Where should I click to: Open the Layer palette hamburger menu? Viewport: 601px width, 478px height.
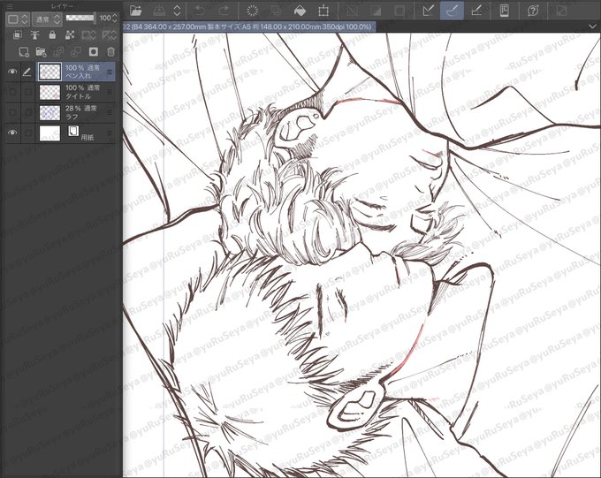click(10, 6)
